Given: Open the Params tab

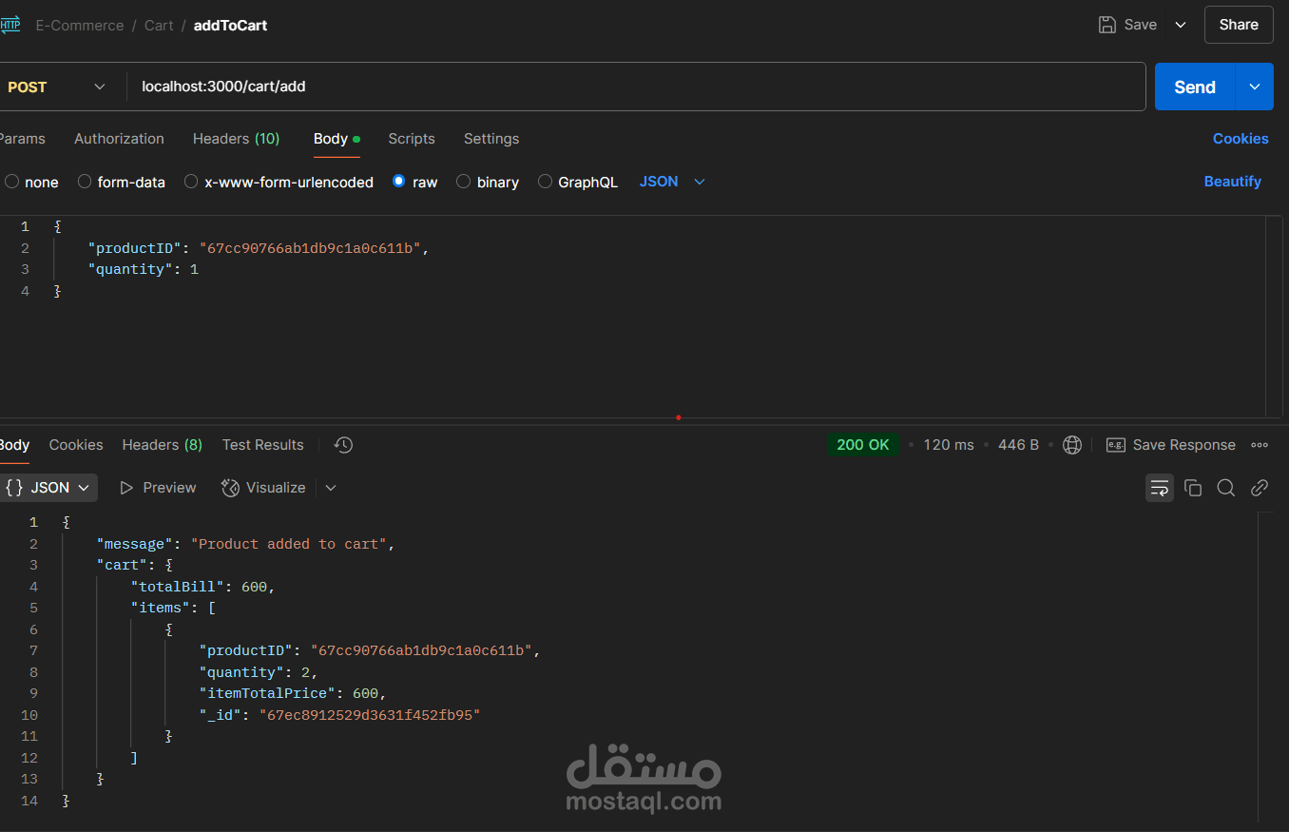Looking at the screenshot, I should click(22, 139).
